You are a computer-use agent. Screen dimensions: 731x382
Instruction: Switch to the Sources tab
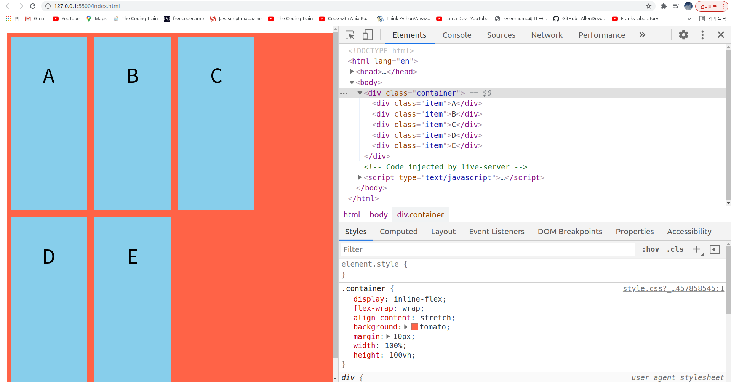[x=501, y=35]
